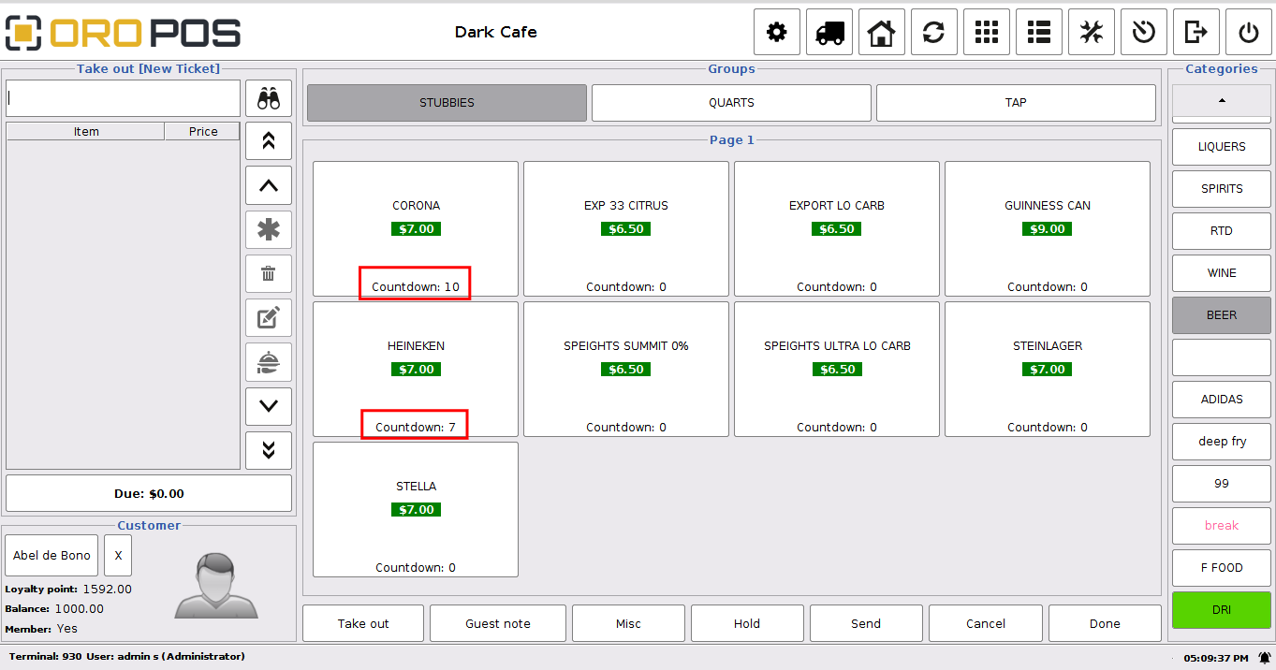Screen dimensions: 1276x670
Task: Open the deep fry category
Action: [x=1222, y=442]
